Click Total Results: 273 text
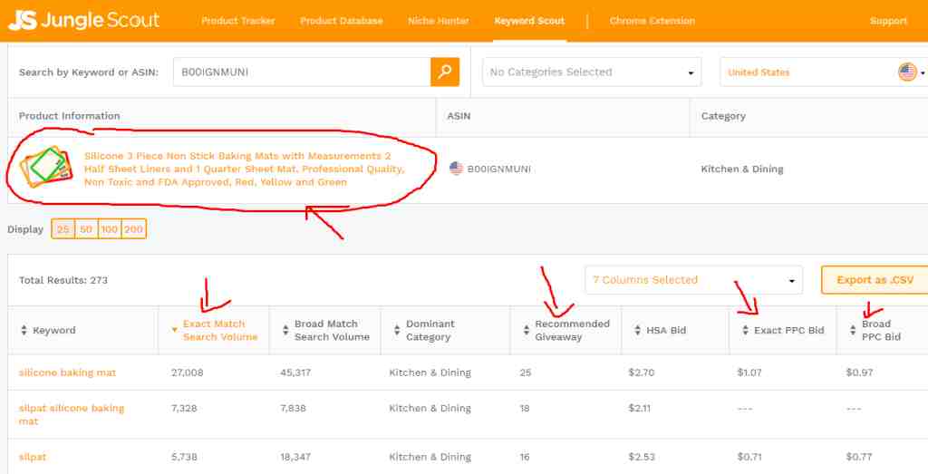 pos(63,280)
